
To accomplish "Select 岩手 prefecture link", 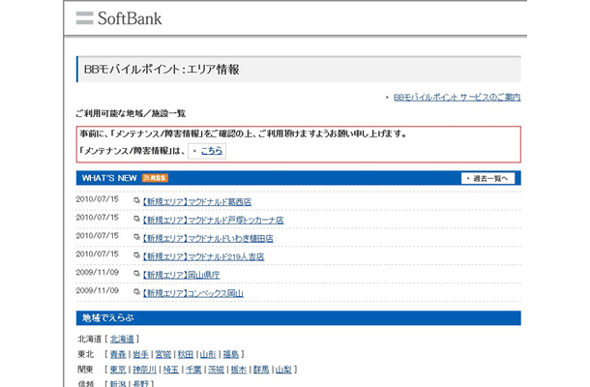I will point(140,354).
